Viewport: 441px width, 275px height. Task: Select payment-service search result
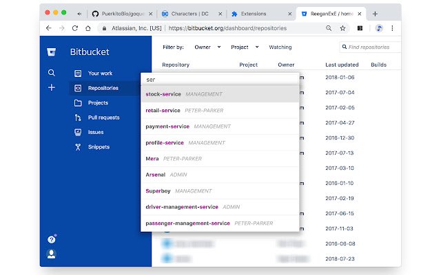pos(220,126)
